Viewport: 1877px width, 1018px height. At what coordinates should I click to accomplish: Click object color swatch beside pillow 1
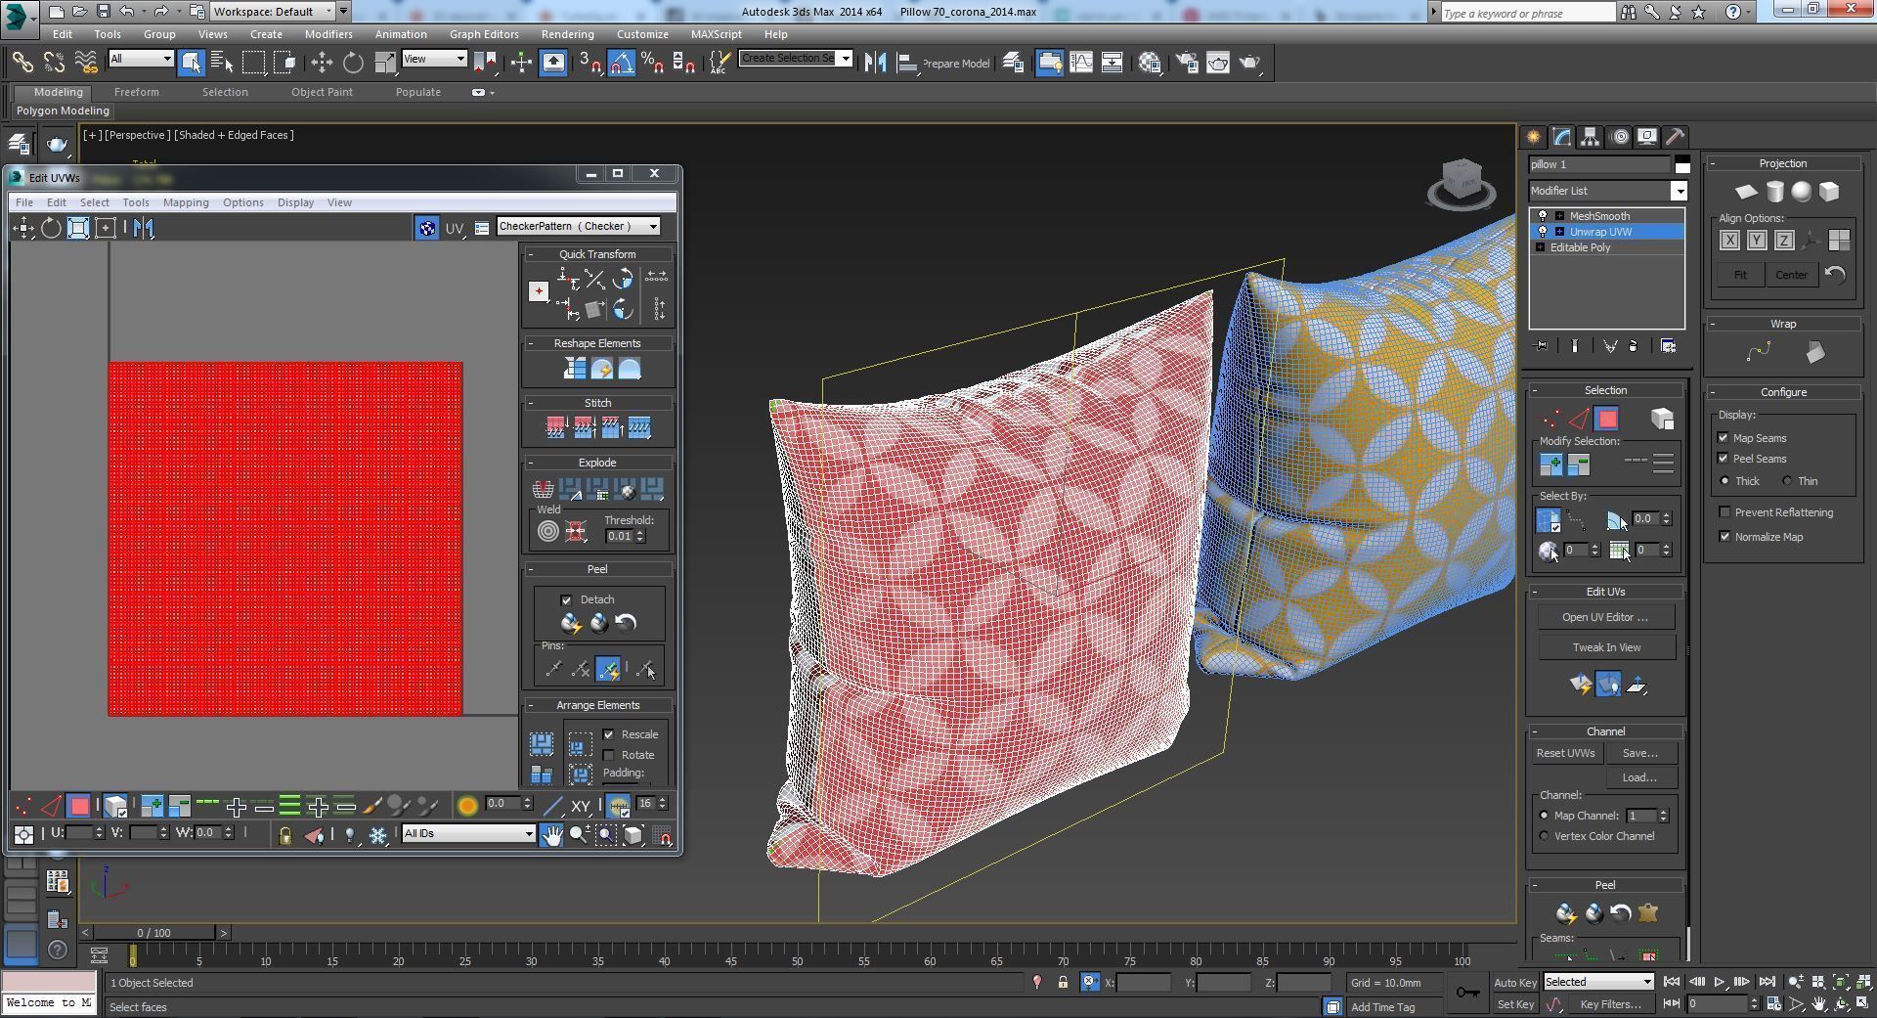pyautogui.click(x=1681, y=164)
